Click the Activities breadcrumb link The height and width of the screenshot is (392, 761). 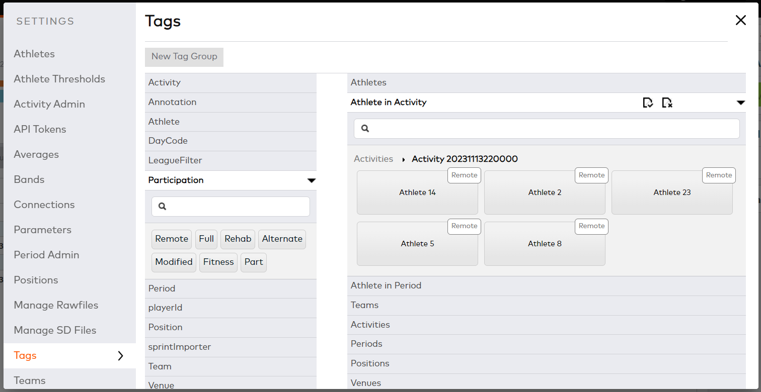click(x=373, y=158)
